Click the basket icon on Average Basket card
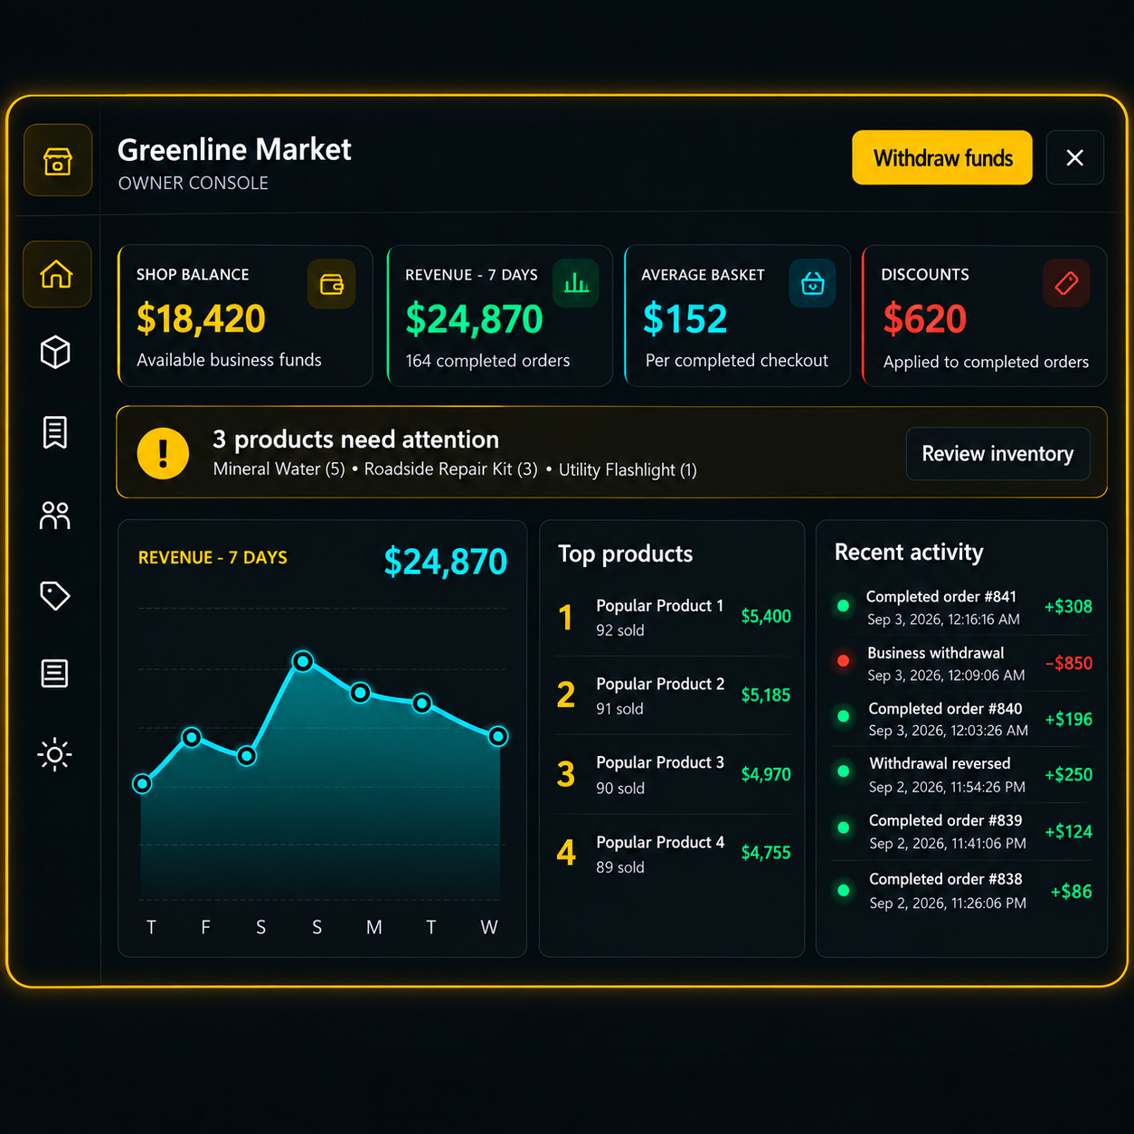The height and width of the screenshot is (1134, 1134). coord(813,284)
